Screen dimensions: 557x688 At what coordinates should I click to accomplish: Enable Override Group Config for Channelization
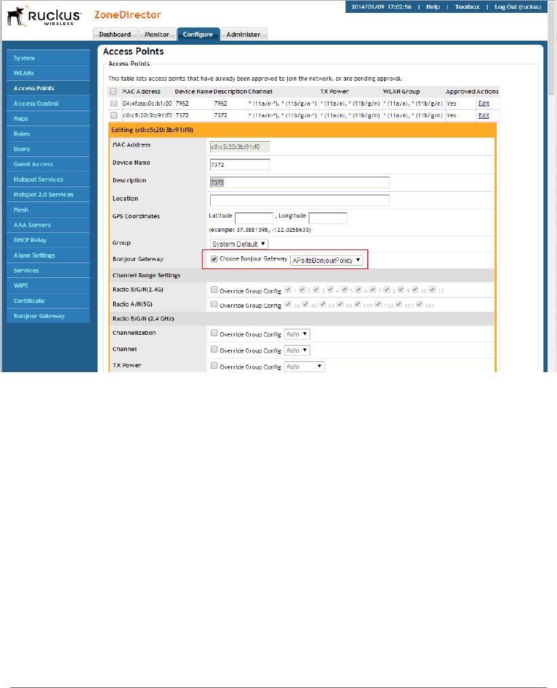pyautogui.click(x=214, y=333)
